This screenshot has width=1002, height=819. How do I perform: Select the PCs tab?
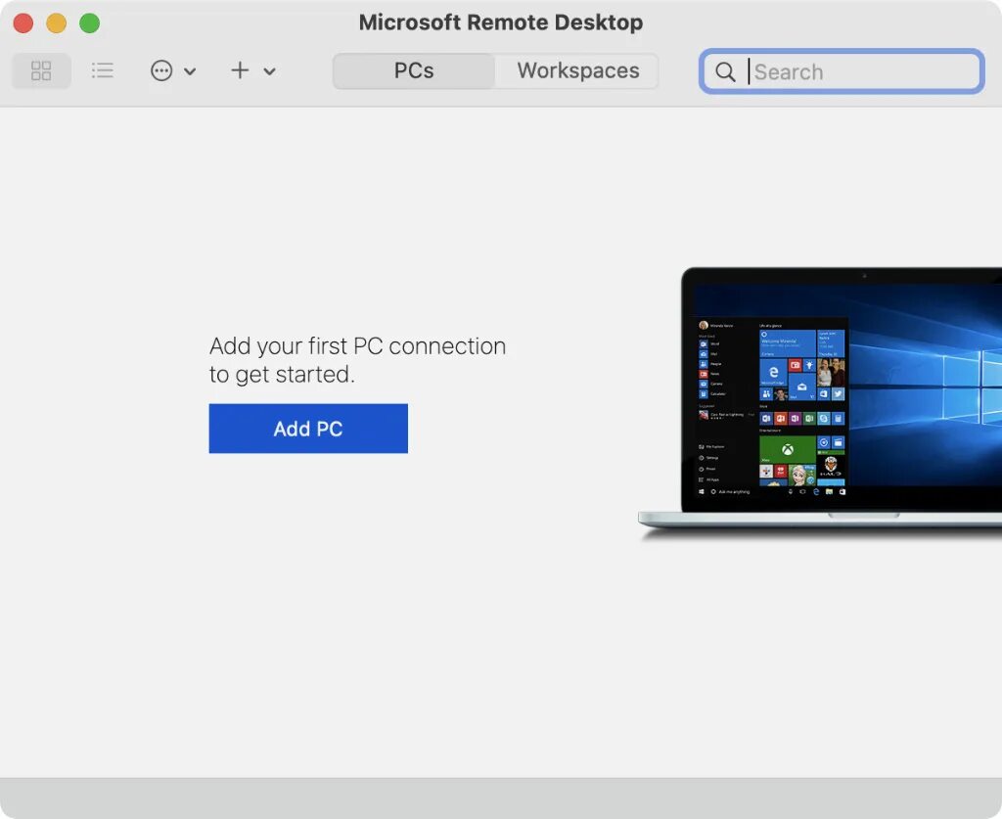click(414, 70)
